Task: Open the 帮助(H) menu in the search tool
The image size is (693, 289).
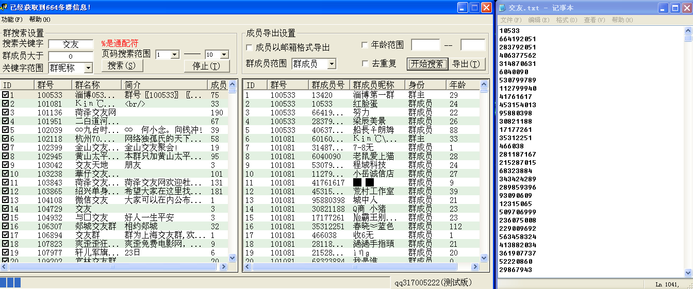Action: point(40,19)
